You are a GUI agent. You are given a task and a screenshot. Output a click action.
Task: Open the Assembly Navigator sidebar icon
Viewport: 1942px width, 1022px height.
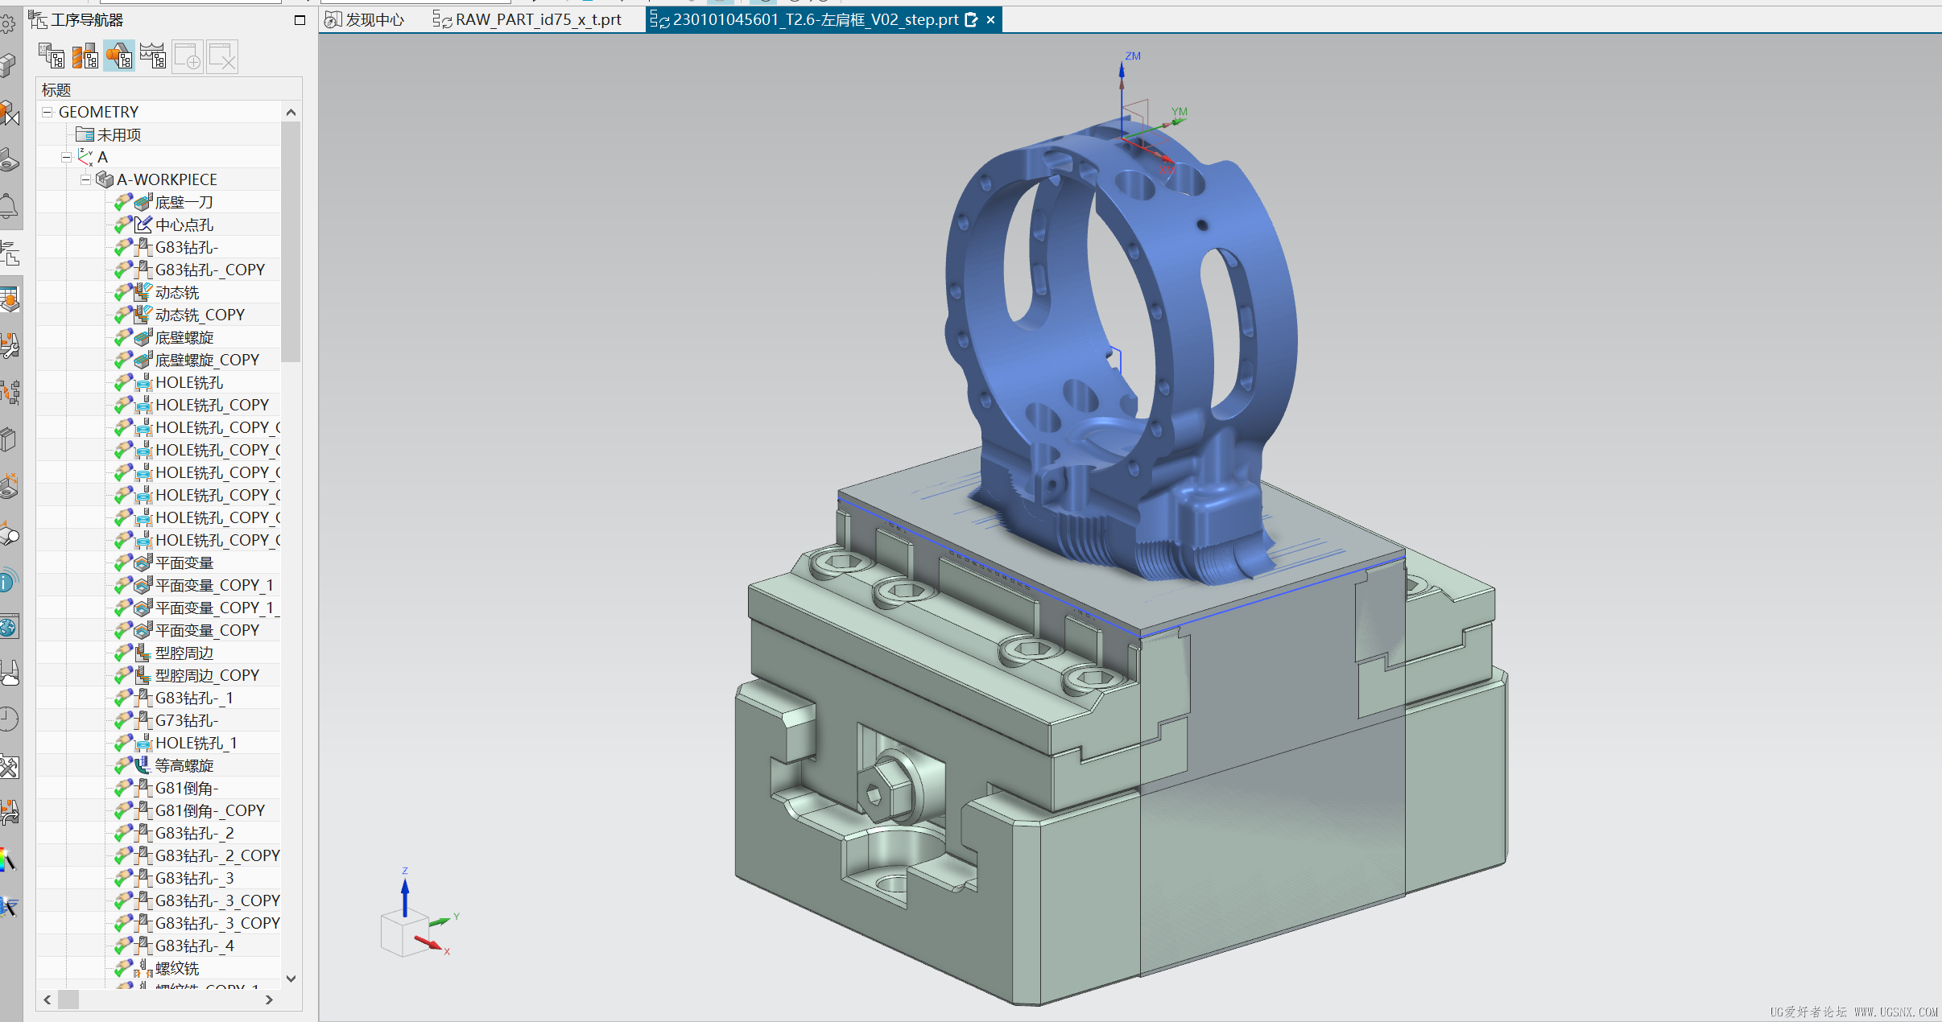pyautogui.click(x=9, y=64)
